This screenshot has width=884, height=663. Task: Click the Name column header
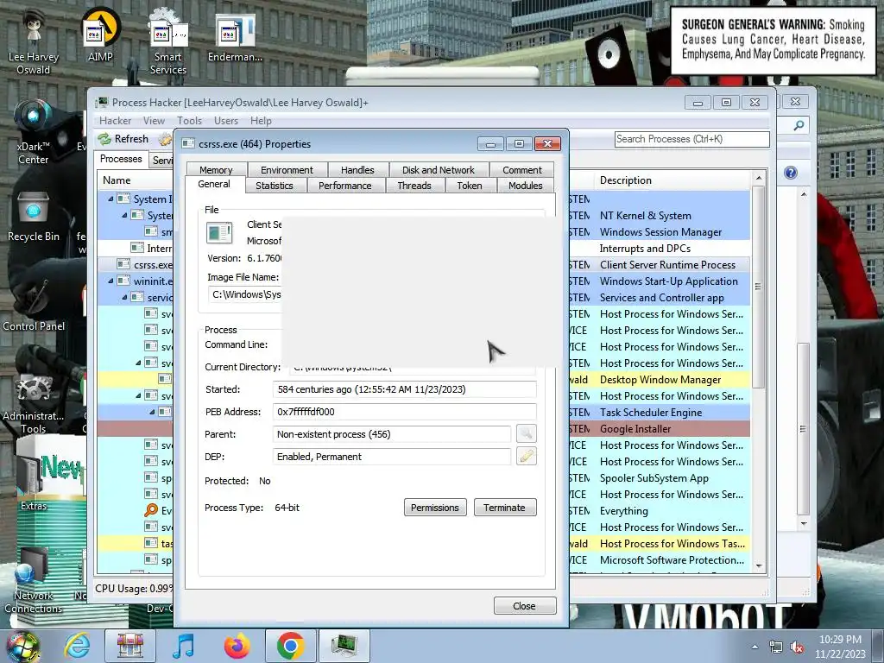(x=136, y=180)
